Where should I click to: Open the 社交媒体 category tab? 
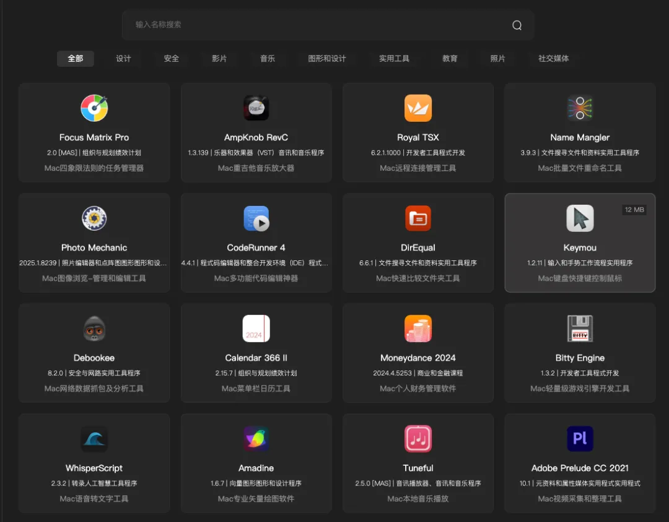pos(553,58)
